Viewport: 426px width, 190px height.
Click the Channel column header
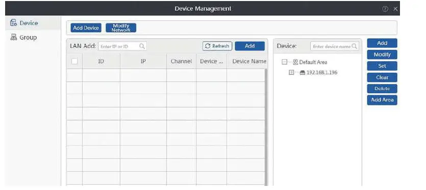point(181,61)
